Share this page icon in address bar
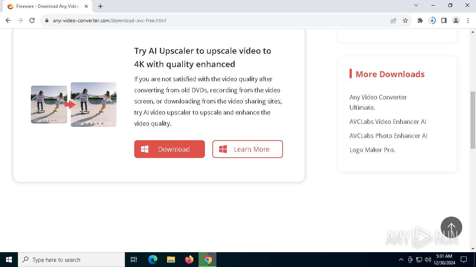The height and width of the screenshot is (267, 476). [x=393, y=20]
